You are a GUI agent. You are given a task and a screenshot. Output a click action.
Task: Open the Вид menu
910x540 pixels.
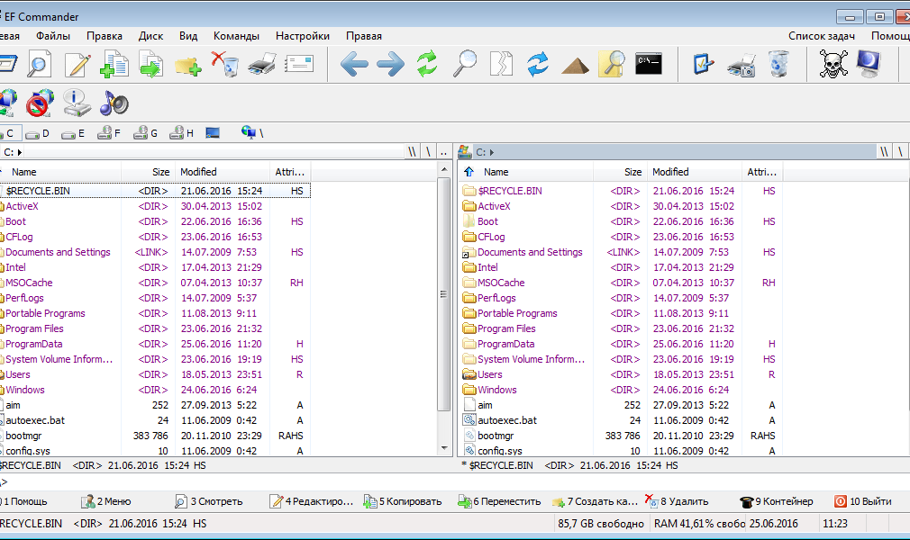coord(188,36)
